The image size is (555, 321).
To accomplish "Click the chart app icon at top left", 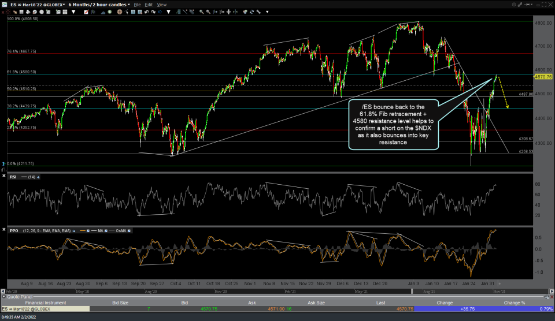I will click(x=4, y=4).
